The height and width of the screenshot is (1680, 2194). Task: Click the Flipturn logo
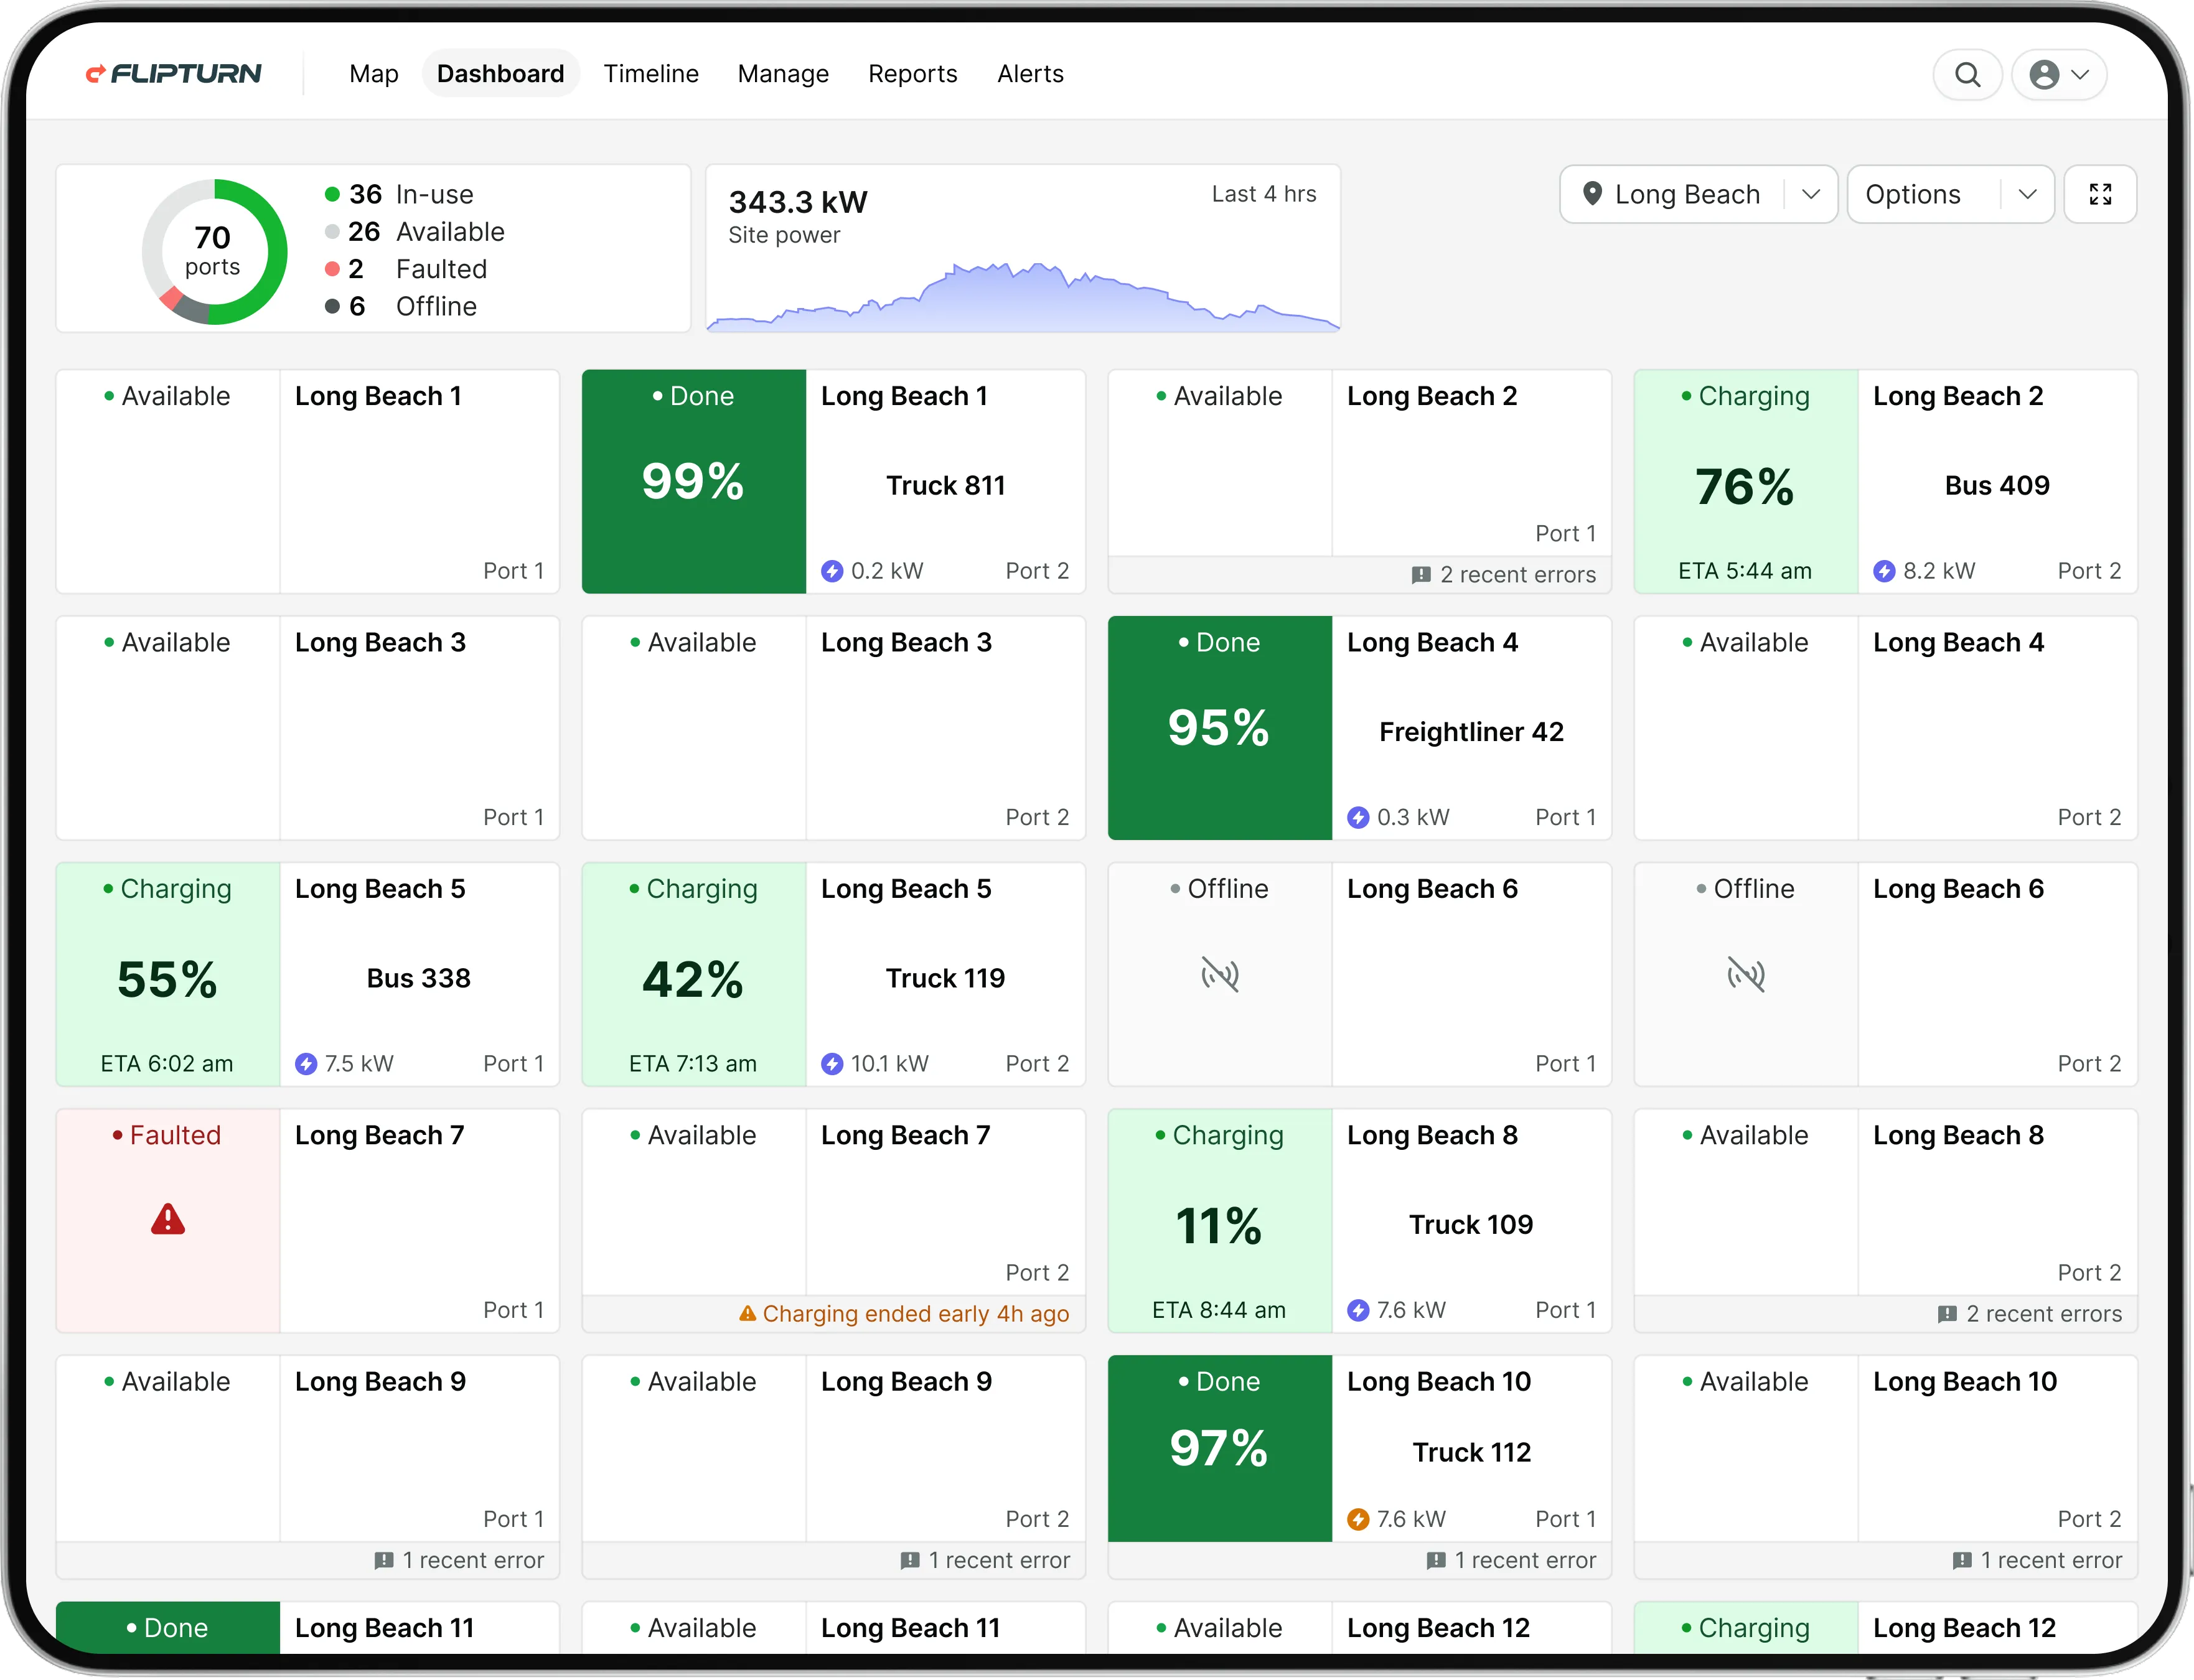174,73
